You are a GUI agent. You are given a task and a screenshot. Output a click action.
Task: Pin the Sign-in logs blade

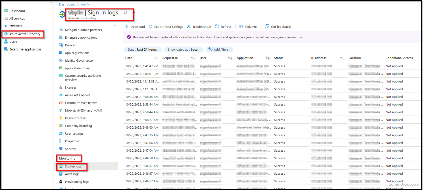click(126, 12)
